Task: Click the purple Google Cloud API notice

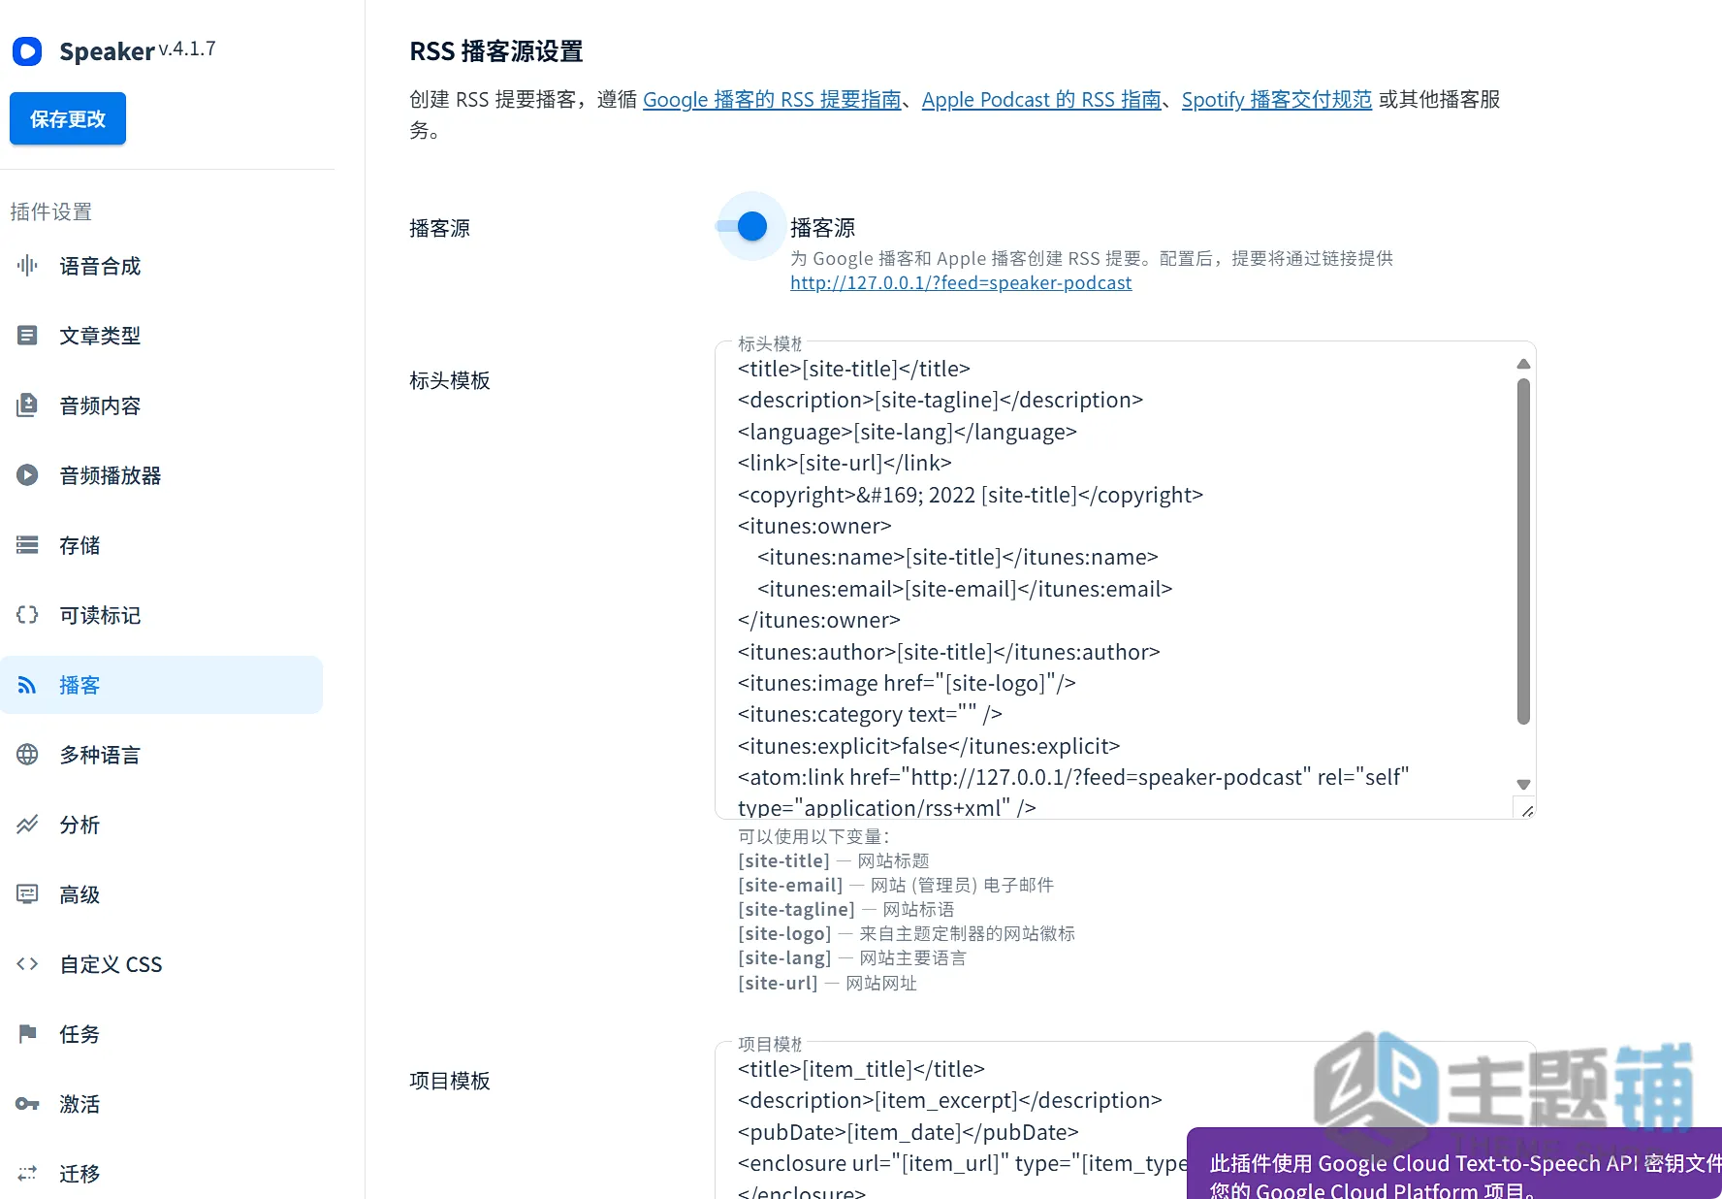Action: pos(1454,1163)
